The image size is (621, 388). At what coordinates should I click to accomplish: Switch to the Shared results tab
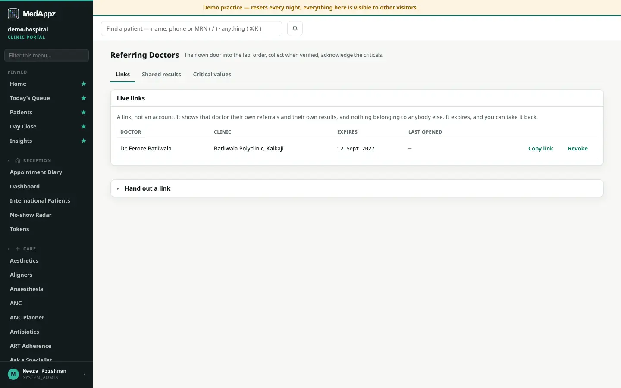tap(161, 74)
